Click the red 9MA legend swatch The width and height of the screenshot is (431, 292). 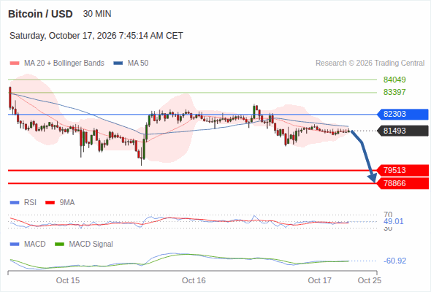[x=50, y=203]
